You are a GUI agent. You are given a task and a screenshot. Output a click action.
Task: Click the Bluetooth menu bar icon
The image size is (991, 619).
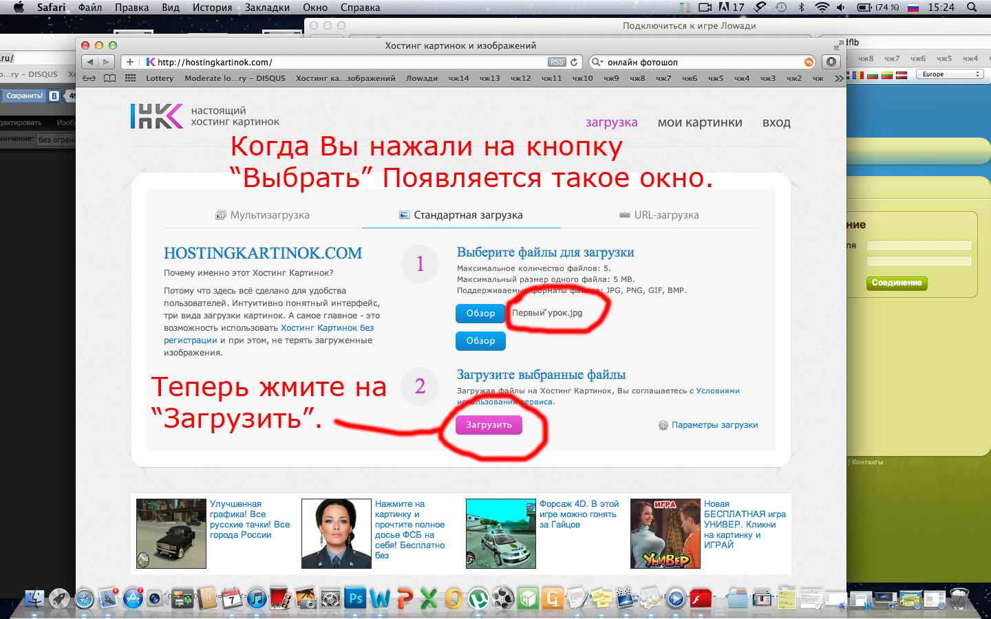point(802,7)
